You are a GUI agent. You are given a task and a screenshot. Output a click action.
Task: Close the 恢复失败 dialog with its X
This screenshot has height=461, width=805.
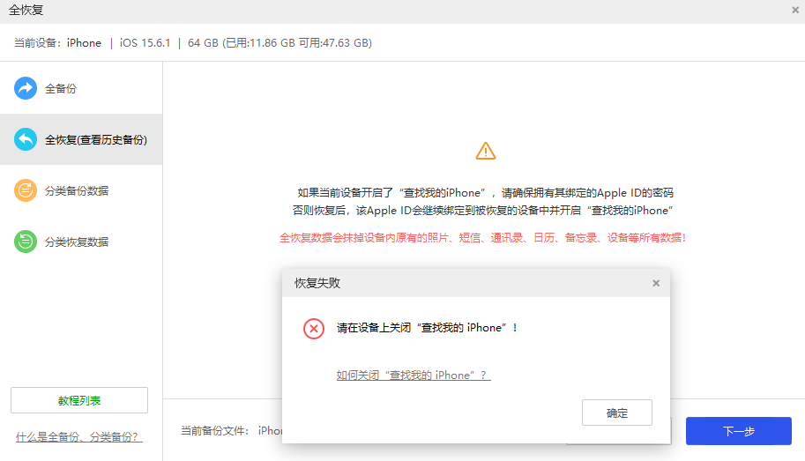click(655, 283)
